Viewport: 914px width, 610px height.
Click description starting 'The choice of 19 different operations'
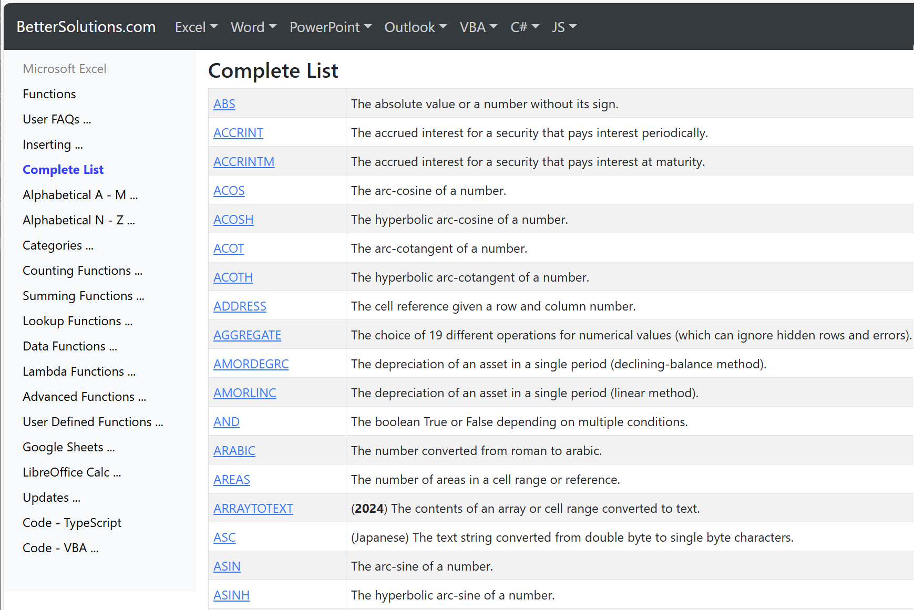(x=631, y=335)
